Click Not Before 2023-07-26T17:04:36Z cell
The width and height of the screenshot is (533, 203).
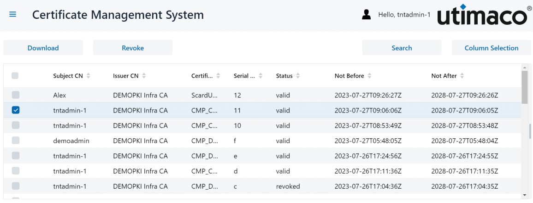pos(368,186)
